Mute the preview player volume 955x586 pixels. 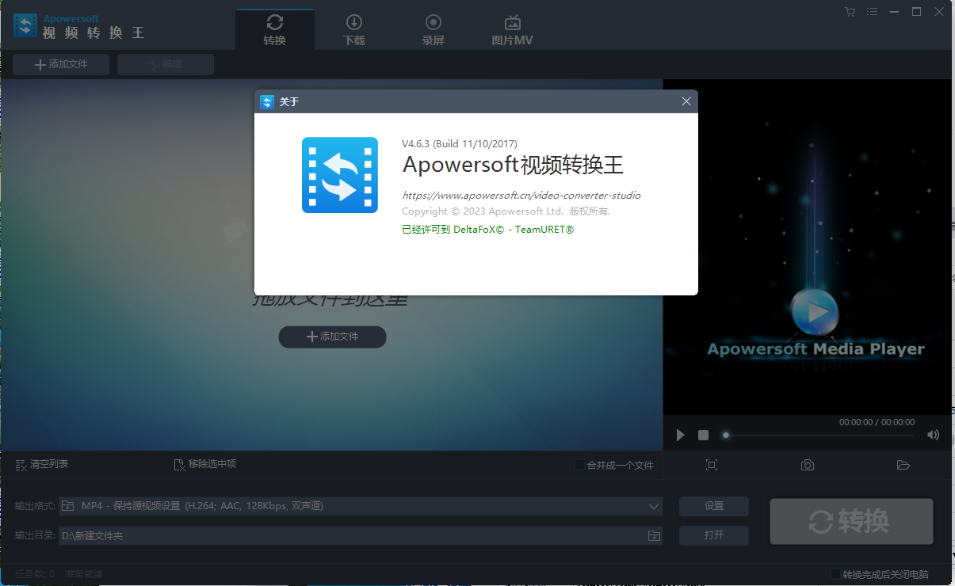933,435
